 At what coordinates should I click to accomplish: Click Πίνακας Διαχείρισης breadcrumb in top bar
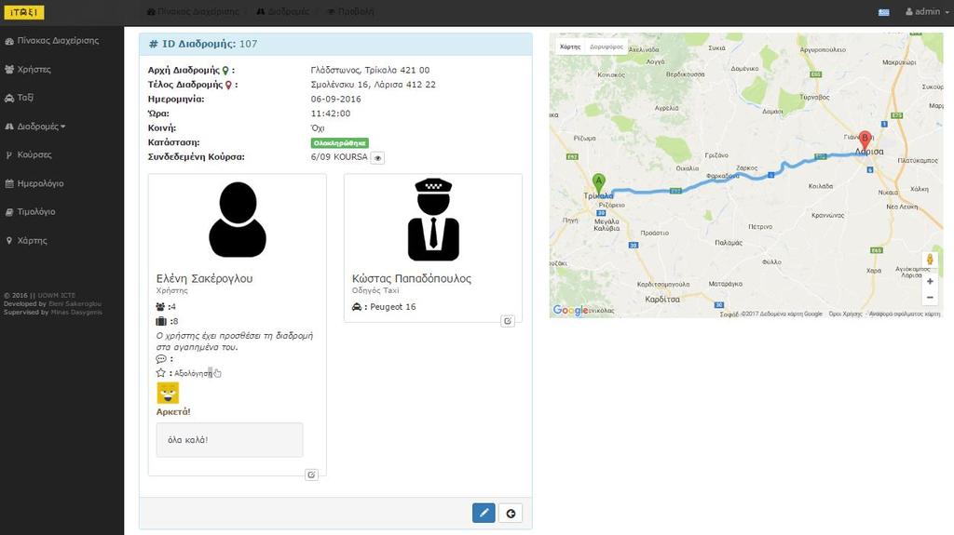[194, 11]
